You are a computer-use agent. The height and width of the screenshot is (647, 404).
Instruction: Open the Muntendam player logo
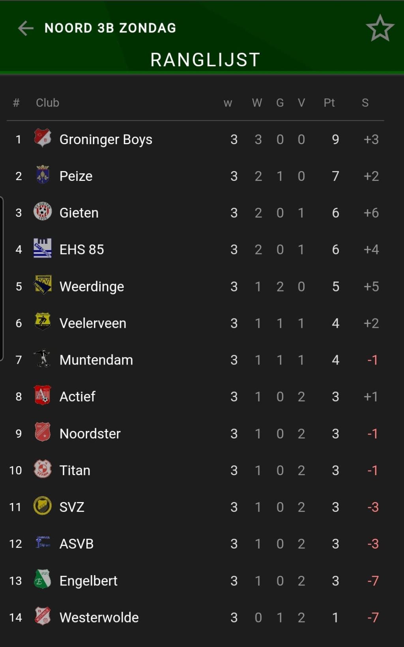43,359
